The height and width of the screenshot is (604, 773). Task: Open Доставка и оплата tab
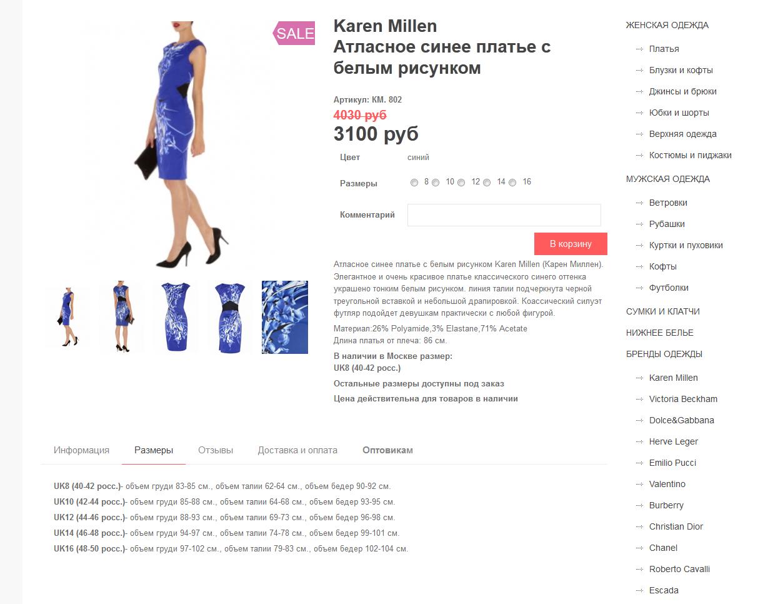click(x=297, y=450)
